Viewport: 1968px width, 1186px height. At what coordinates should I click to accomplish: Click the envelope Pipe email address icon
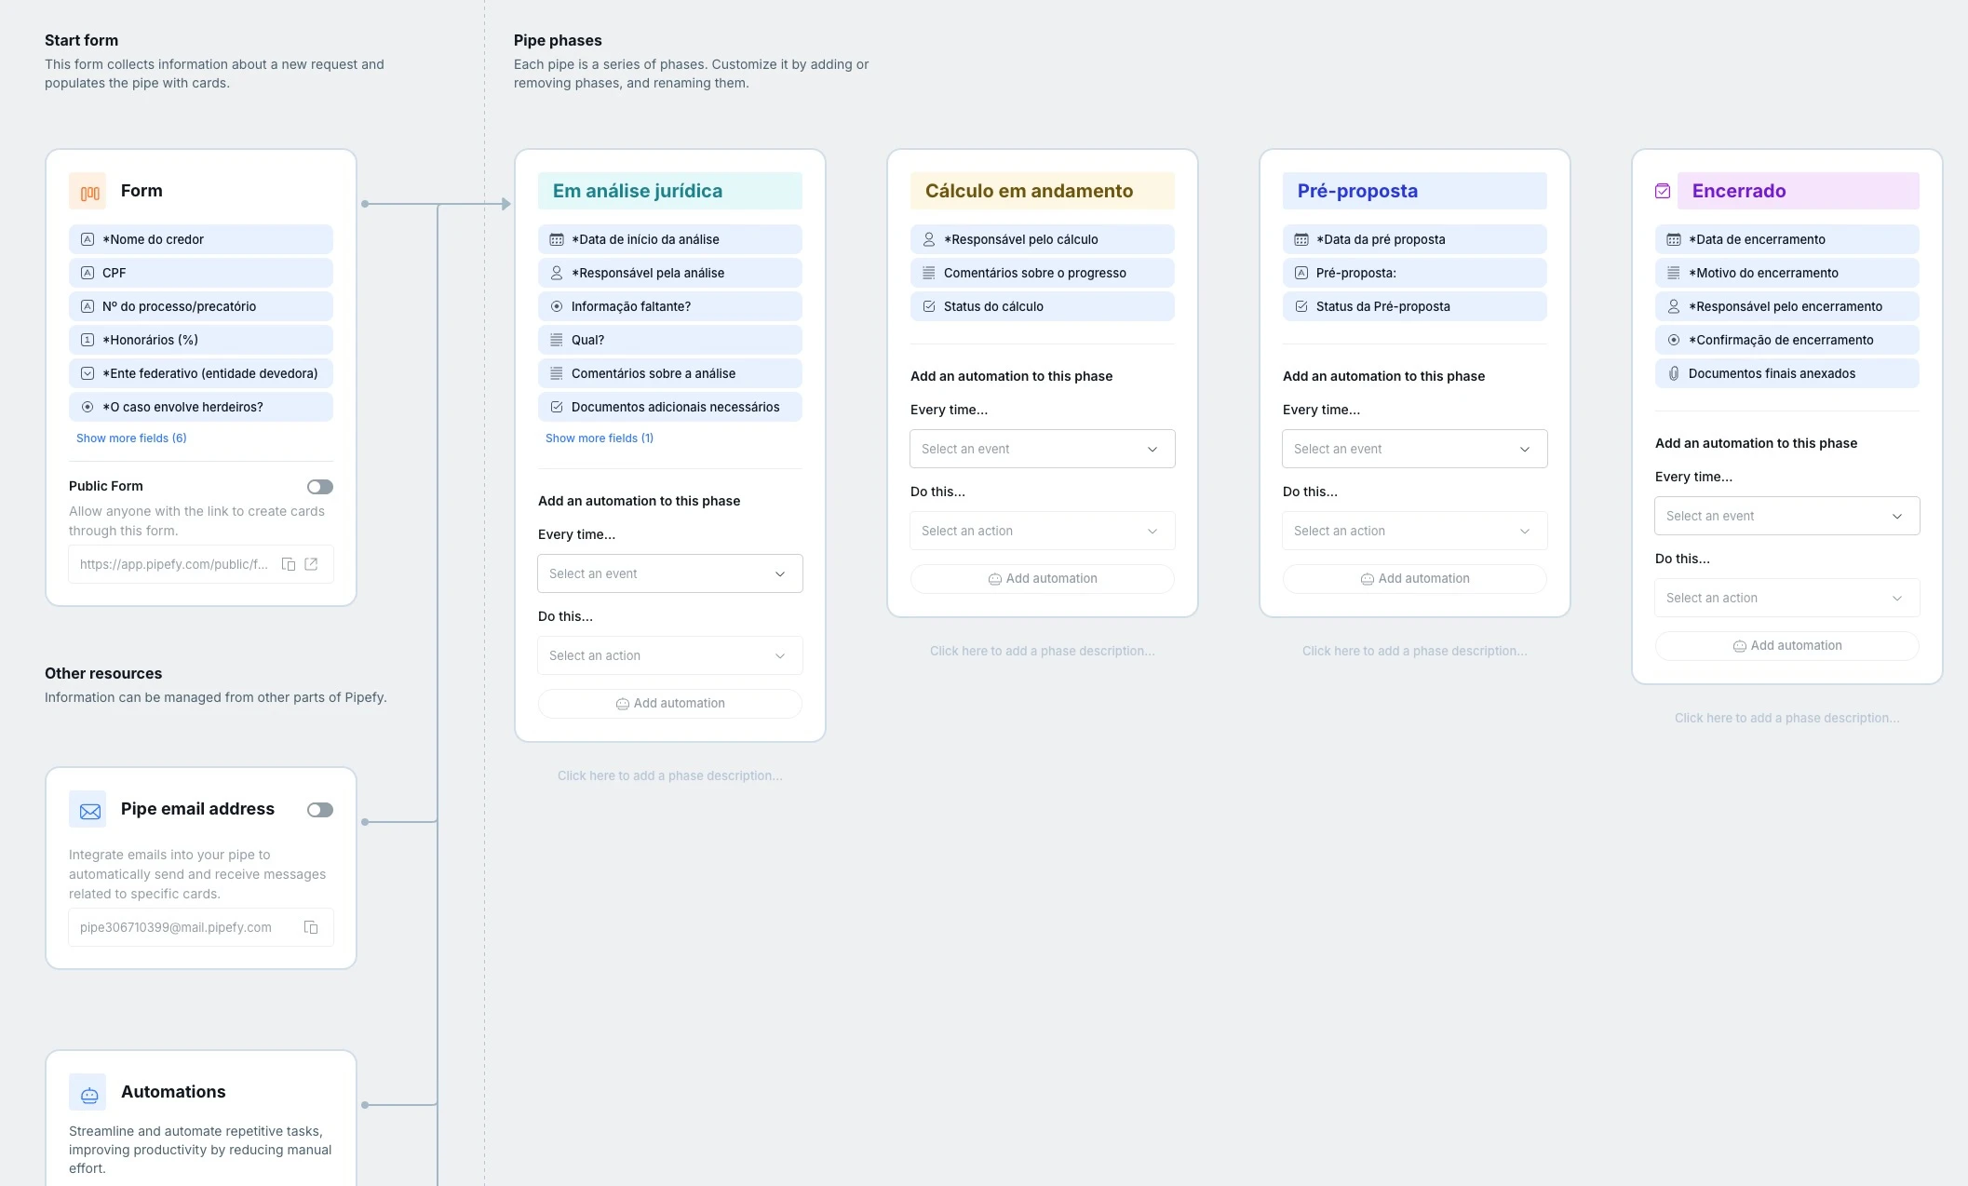(x=88, y=810)
